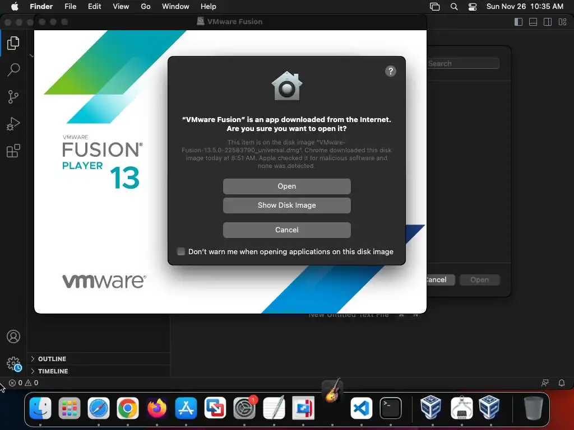Open Customize Layout icon in VS Code
This screenshot has height=430, width=574.
coord(562,22)
